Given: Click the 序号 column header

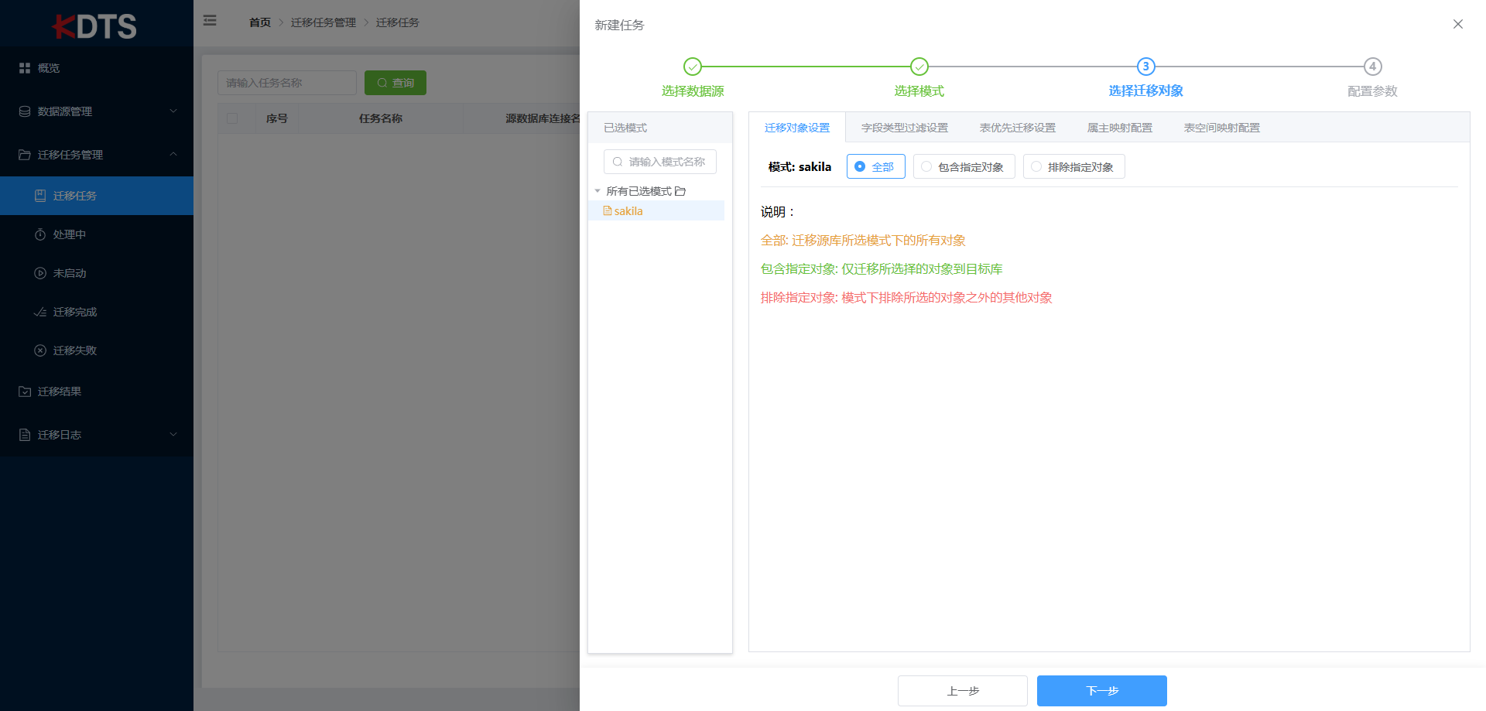Looking at the screenshot, I should point(277,118).
